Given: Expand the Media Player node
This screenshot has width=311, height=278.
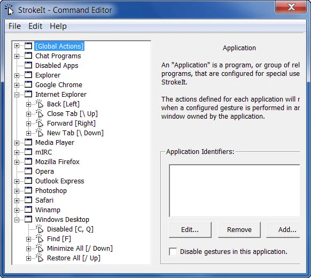Looking at the screenshot, I should pyautogui.click(x=17, y=143).
